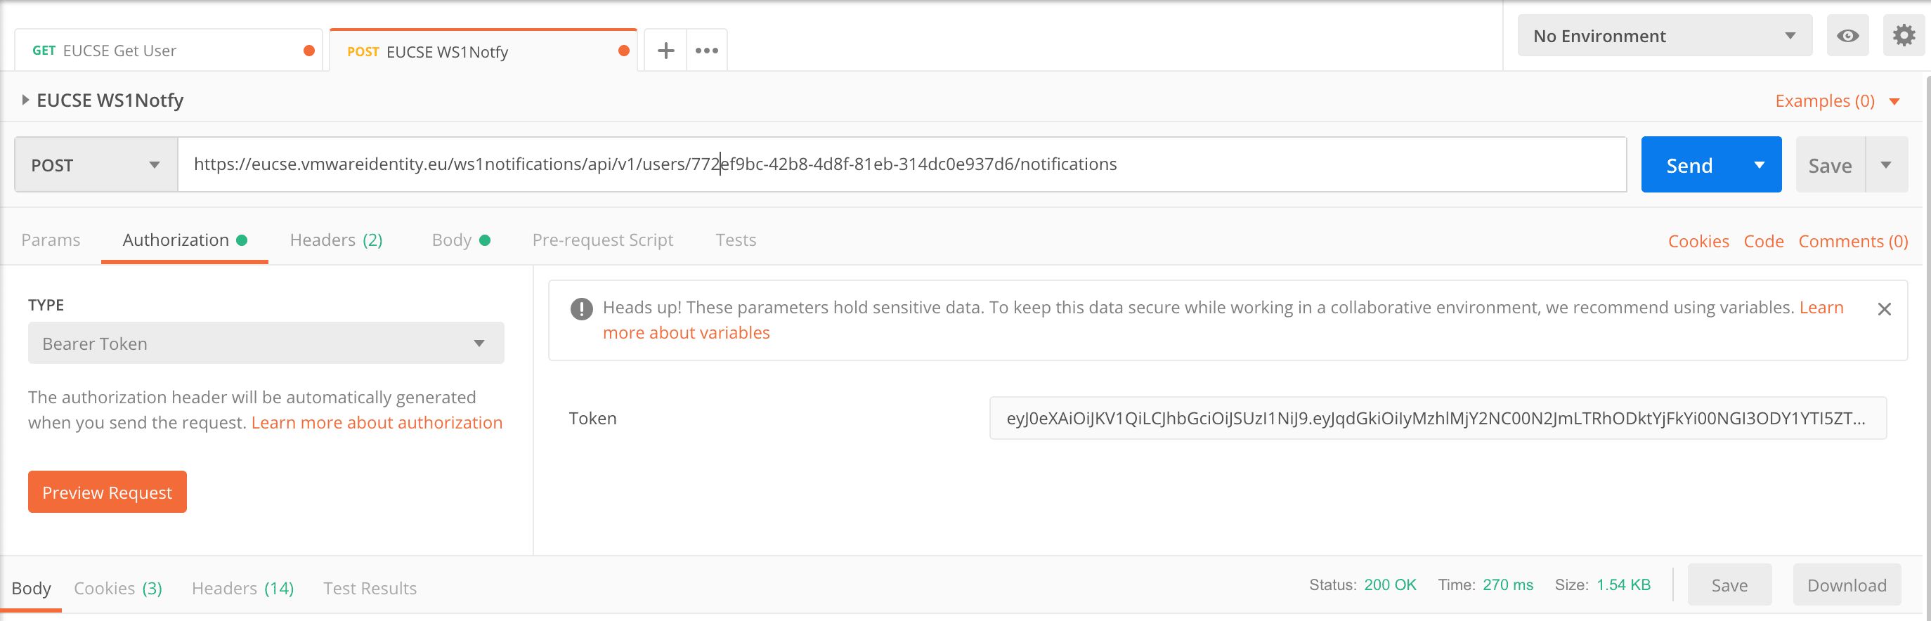This screenshot has width=1931, height=621.
Task: Click the environment quick look eye icon
Action: [x=1847, y=36]
